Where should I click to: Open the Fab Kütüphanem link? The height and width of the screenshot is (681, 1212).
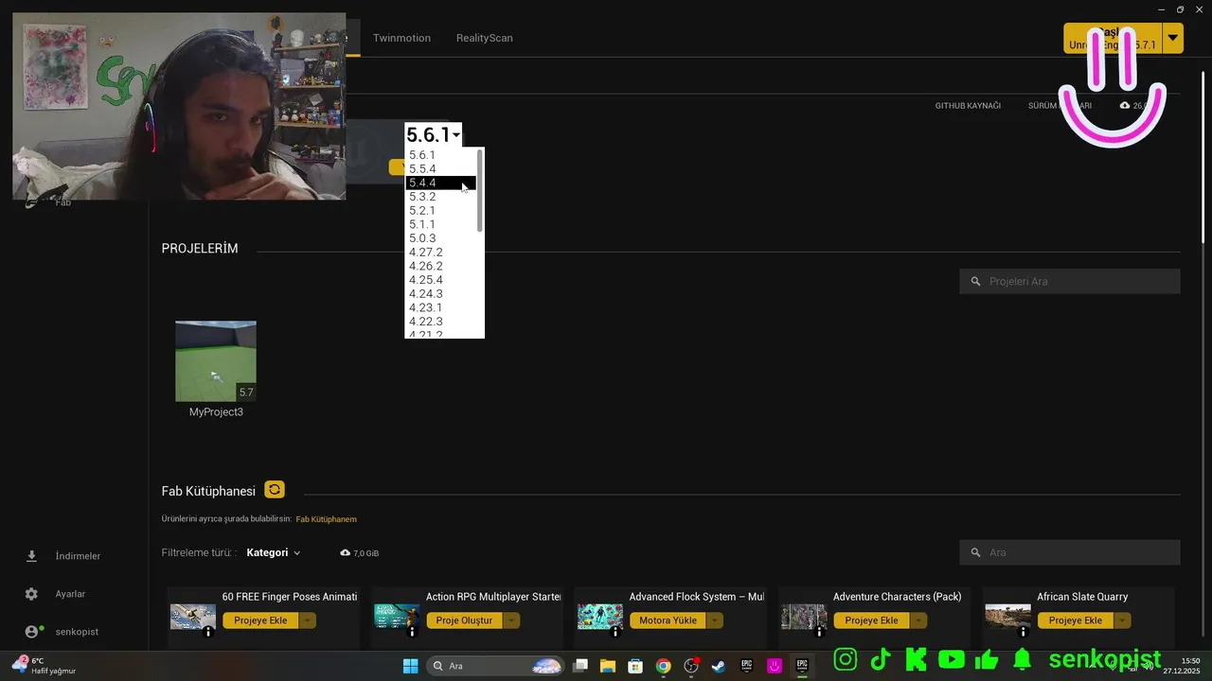(x=326, y=519)
